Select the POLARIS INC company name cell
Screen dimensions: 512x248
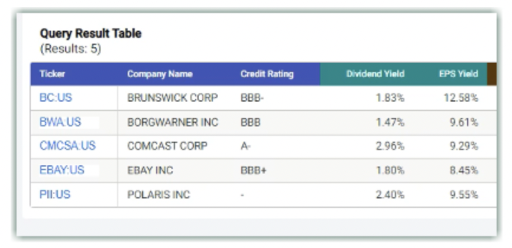pos(158,194)
